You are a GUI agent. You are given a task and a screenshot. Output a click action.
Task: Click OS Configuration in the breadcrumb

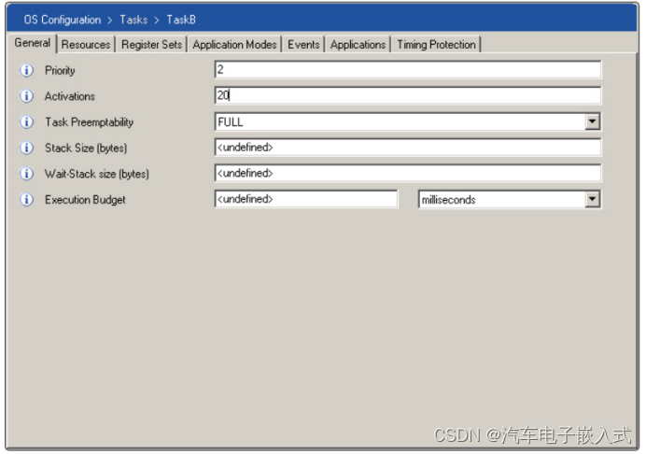(x=63, y=20)
